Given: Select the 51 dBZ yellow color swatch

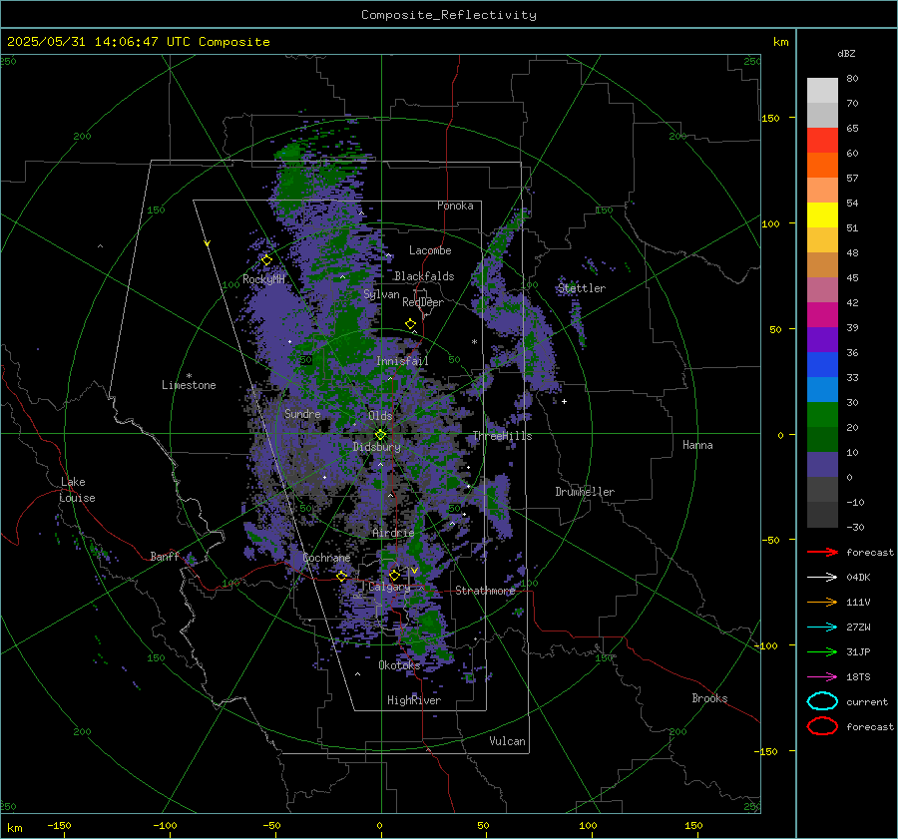Looking at the screenshot, I should pos(822,214).
